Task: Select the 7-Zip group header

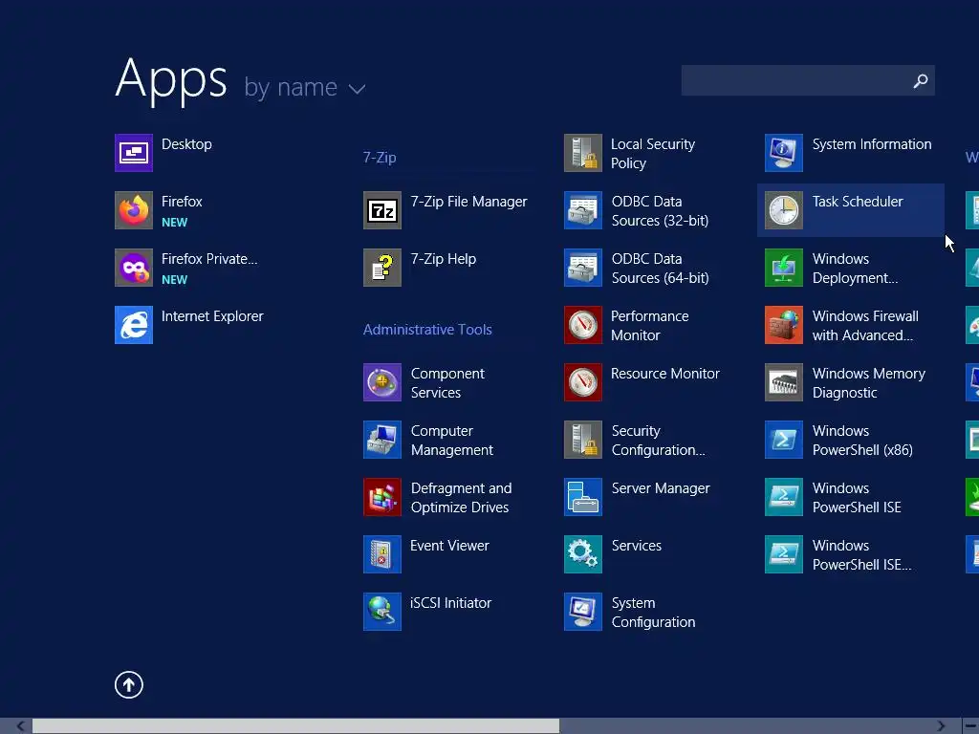Action: [x=380, y=158]
